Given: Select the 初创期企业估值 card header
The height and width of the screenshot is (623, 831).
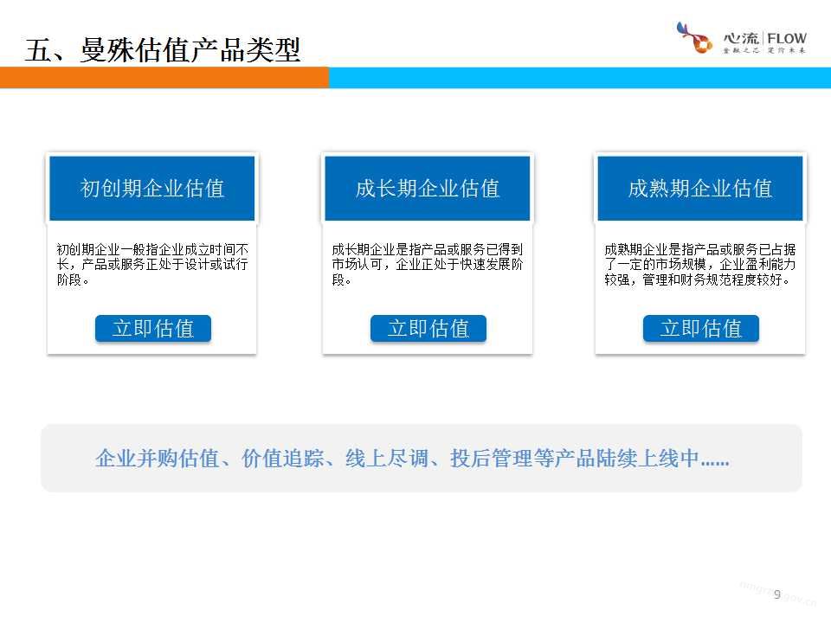Looking at the screenshot, I should (x=152, y=188).
